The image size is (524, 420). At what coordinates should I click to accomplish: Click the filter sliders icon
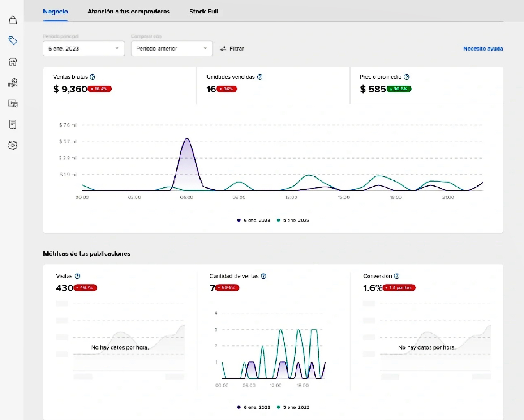pyautogui.click(x=223, y=48)
